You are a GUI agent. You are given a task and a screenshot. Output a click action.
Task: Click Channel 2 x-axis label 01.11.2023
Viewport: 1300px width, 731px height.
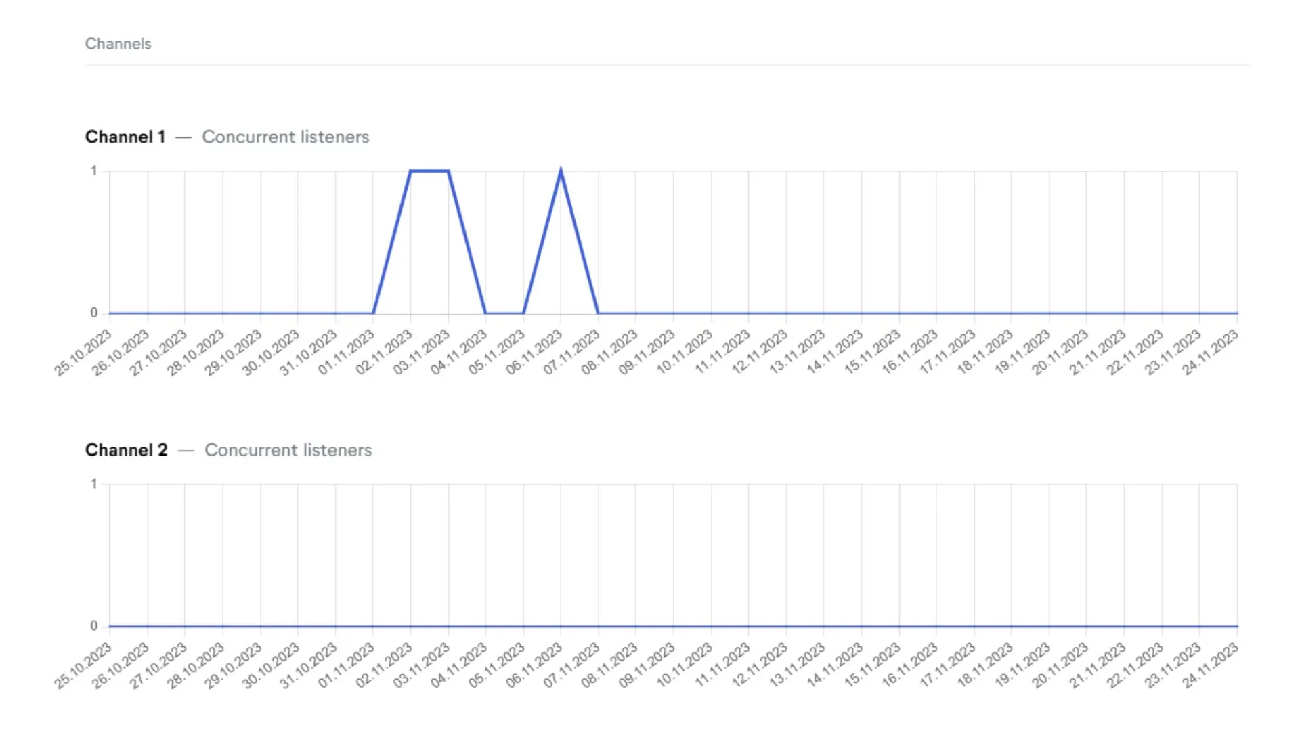click(x=347, y=665)
